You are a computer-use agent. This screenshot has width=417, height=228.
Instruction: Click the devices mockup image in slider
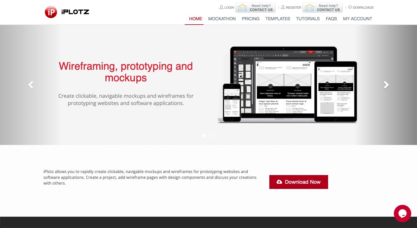point(288,84)
